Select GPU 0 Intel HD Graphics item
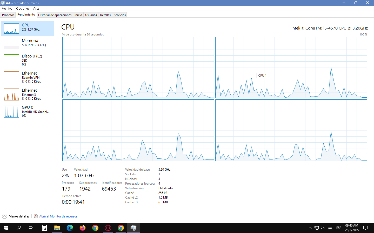The width and height of the screenshot is (374, 233). pyautogui.click(x=28, y=111)
